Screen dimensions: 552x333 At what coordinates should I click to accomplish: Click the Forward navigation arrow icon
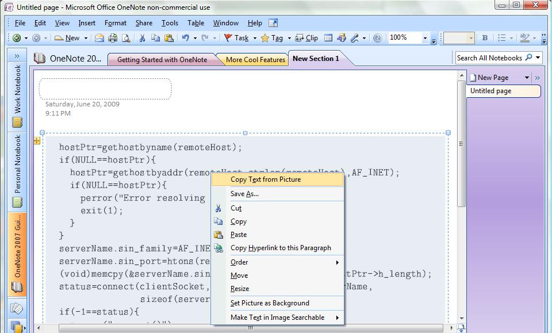[36, 38]
